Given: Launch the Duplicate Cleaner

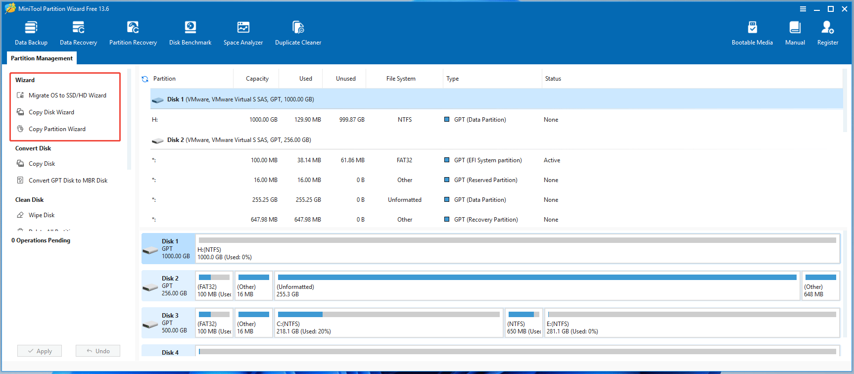Looking at the screenshot, I should pos(298,33).
